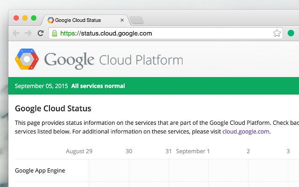Screen dimensions: 299x187
Task: Click the Google Cloud Status heading
Action: click(53, 108)
